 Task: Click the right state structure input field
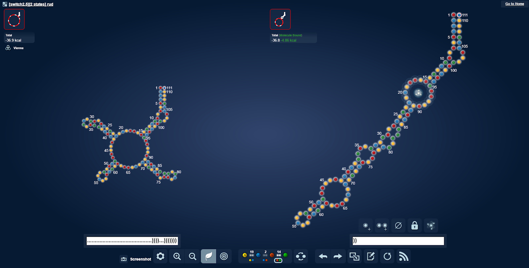click(398, 241)
